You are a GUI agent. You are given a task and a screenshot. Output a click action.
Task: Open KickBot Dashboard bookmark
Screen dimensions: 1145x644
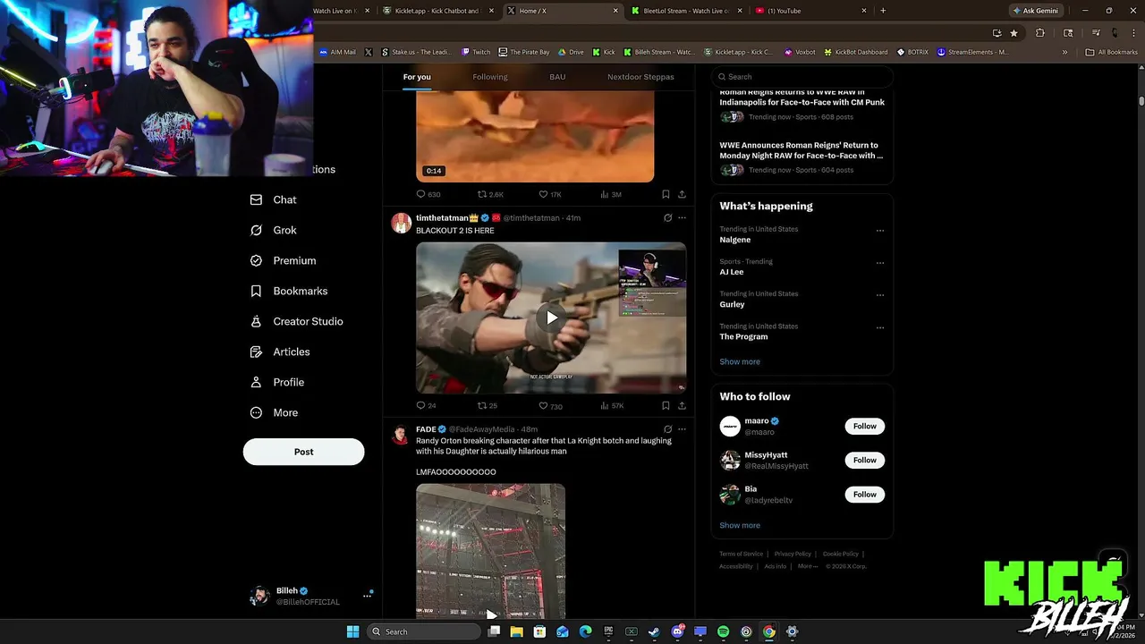point(856,52)
